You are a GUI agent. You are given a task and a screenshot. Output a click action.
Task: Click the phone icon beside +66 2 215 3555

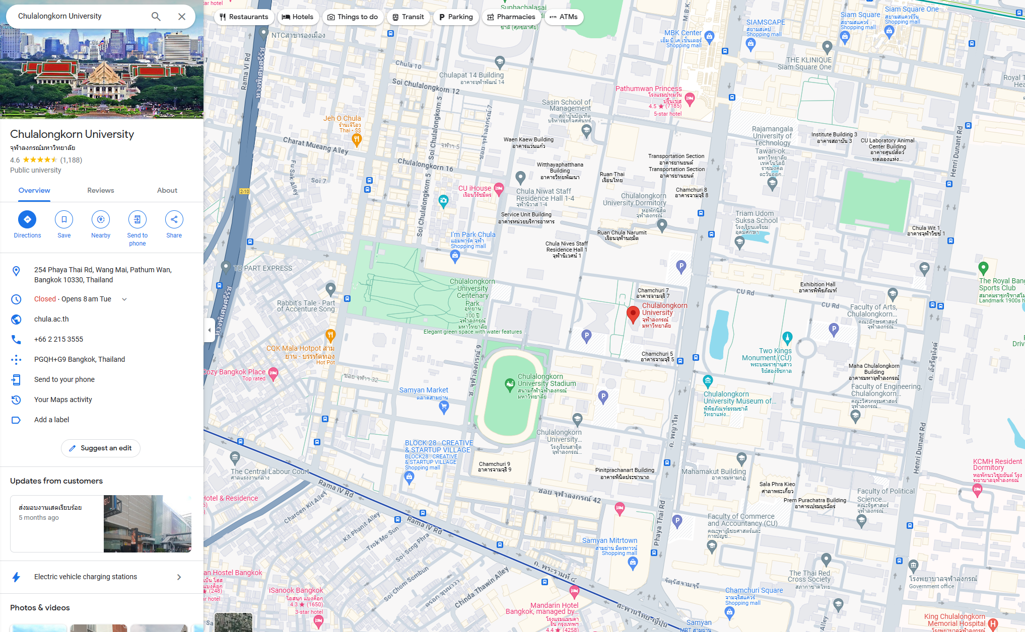(16, 340)
